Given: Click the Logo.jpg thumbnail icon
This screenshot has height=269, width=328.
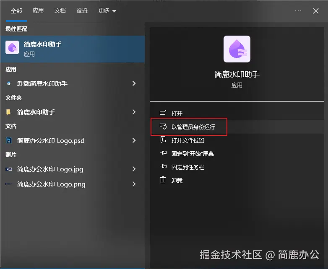Looking at the screenshot, I should coord(9,169).
